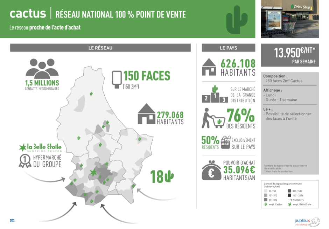Image resolution: width=329 pixels, height=229 pixels.
Task: Click the PAR SEMAINE label
Action: click(304, 62)
